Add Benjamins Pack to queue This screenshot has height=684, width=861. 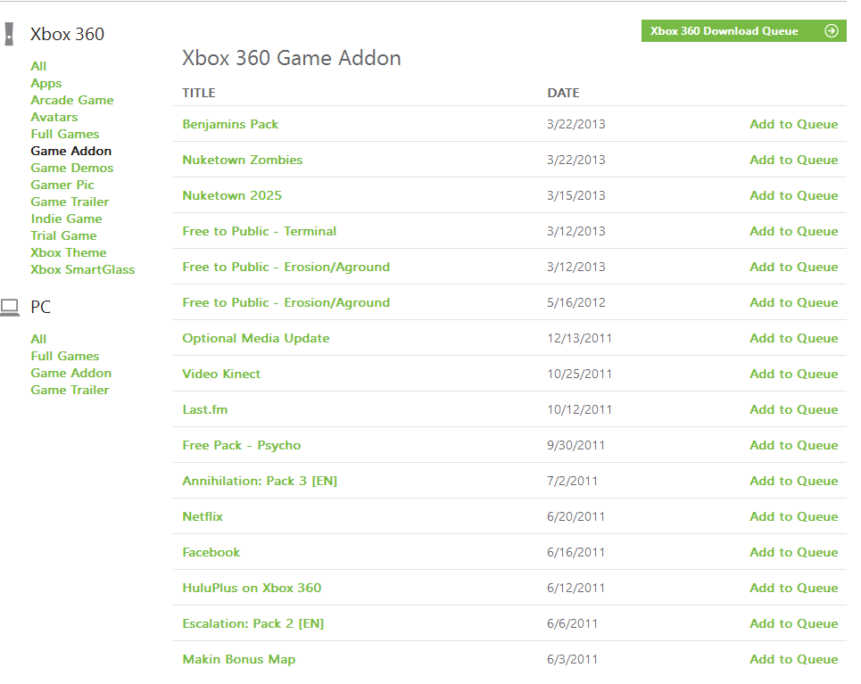794,125
